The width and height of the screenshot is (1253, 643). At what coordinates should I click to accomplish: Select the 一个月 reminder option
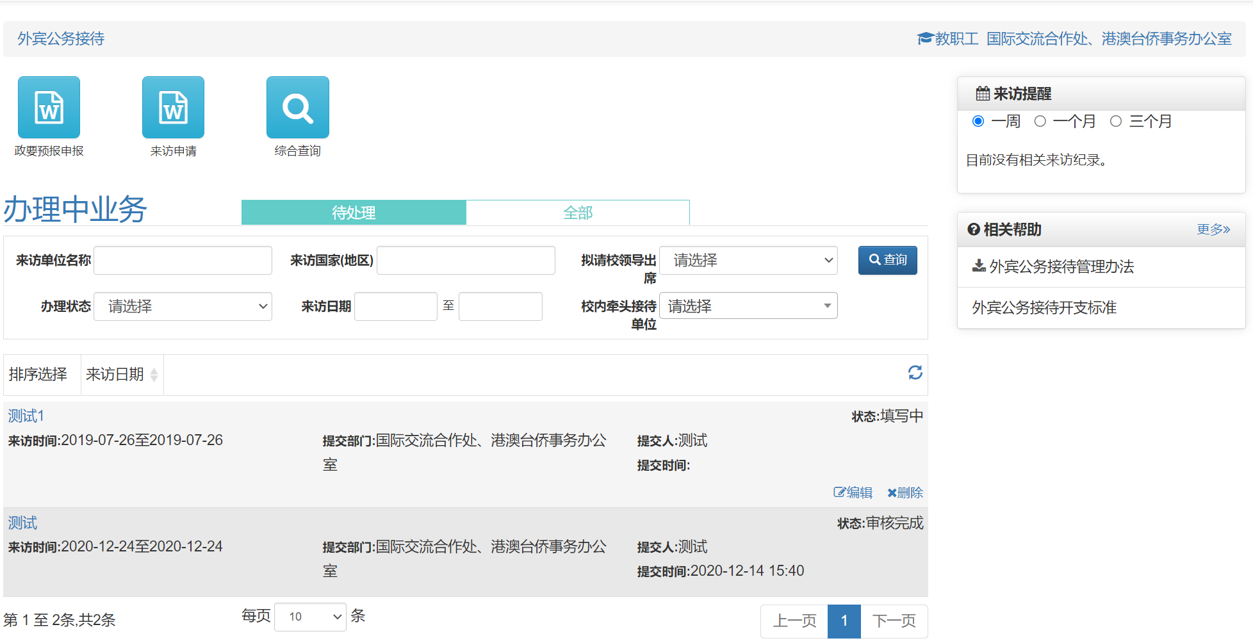[1040, 121]
